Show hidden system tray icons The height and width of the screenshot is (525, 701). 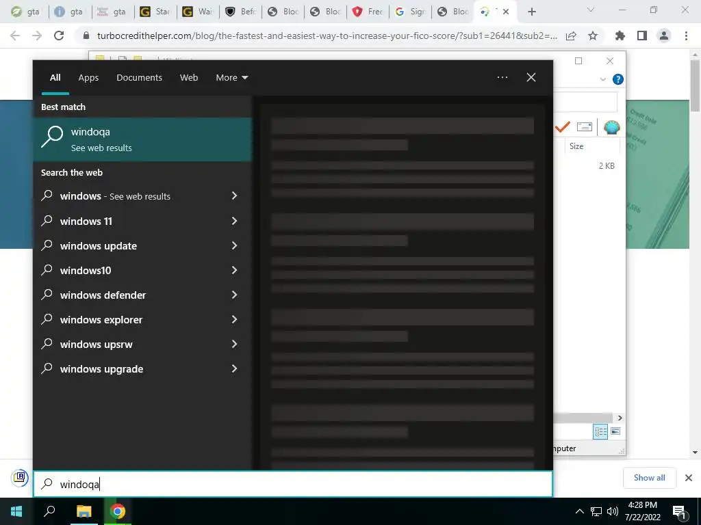(579, 511)
